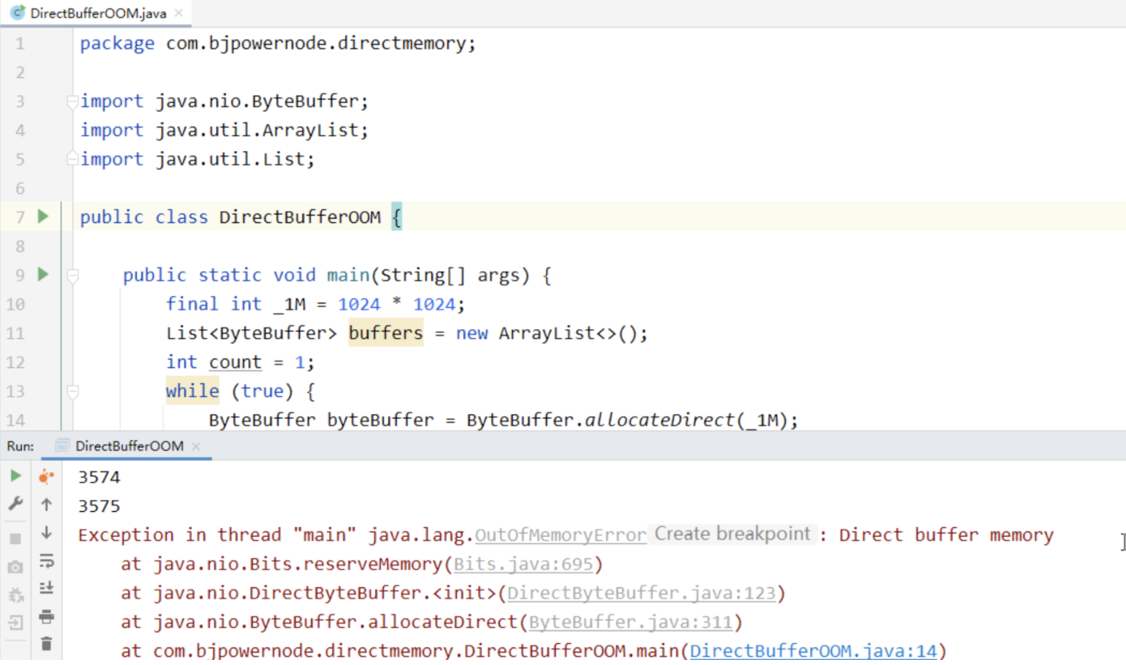Clear console with trash icon
1126x665 pixels.
[x=46, y=644]
